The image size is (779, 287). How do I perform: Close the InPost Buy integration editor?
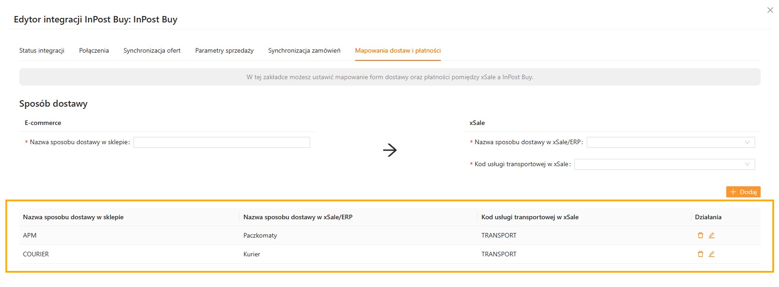pyautogui.click(x=770, y=10)
